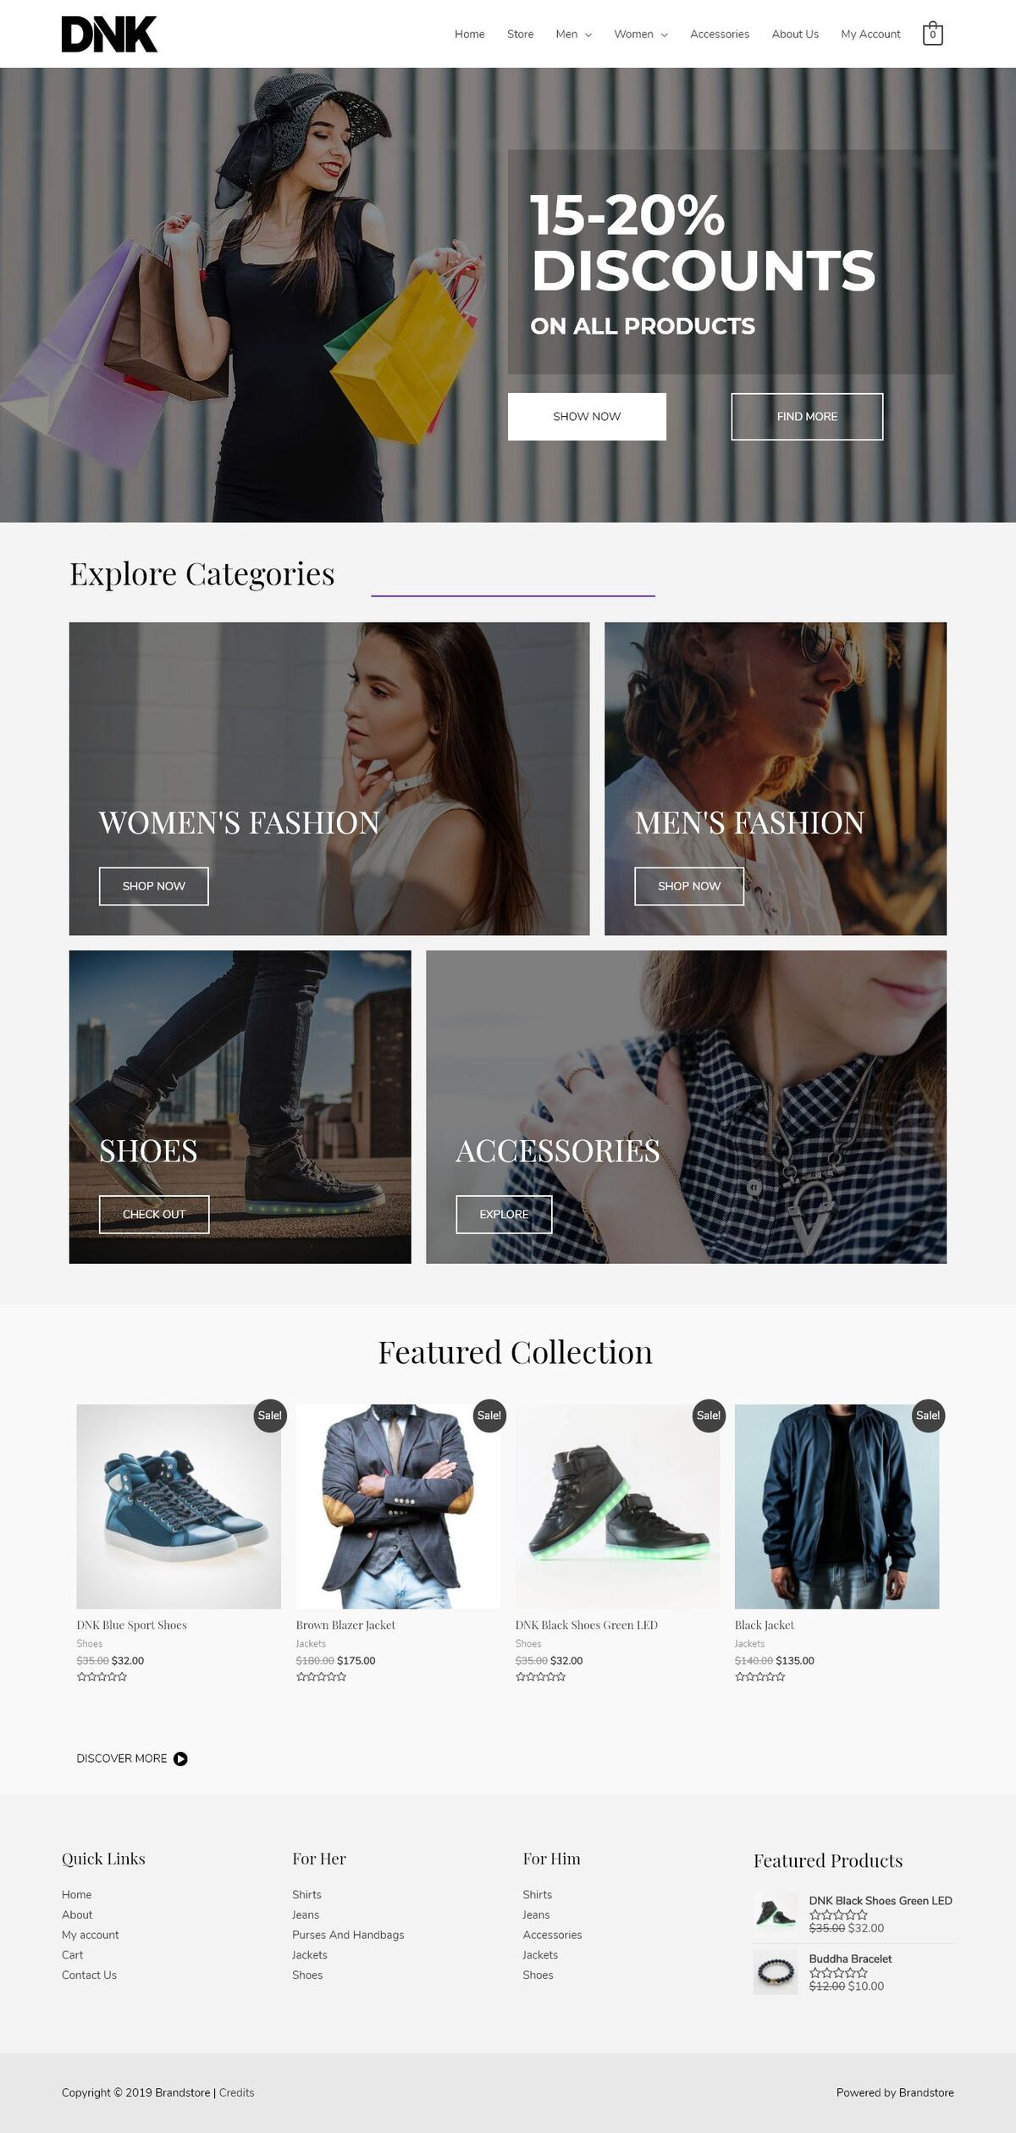Expand the Women dropdown menu
The image size is (1016, 2133).
point(641,34)
